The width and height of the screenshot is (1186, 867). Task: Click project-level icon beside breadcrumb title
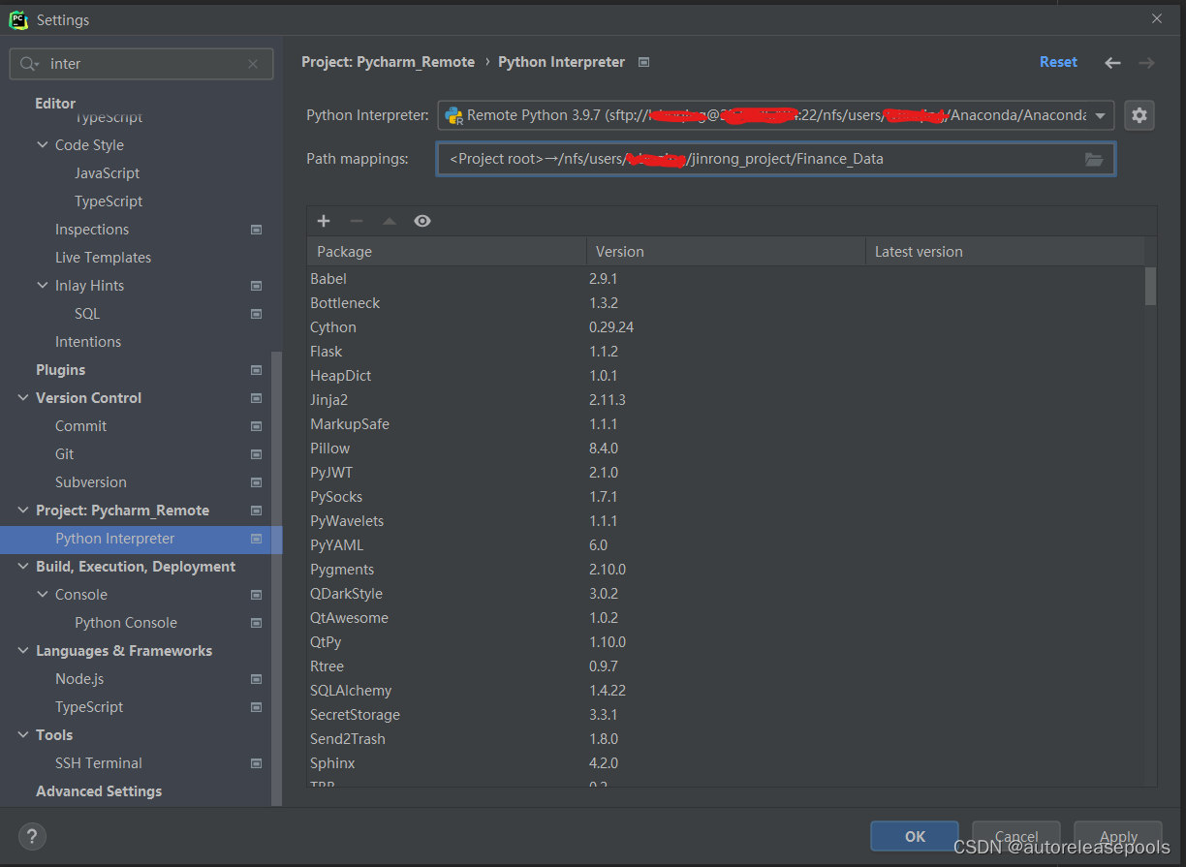point(644,62)
